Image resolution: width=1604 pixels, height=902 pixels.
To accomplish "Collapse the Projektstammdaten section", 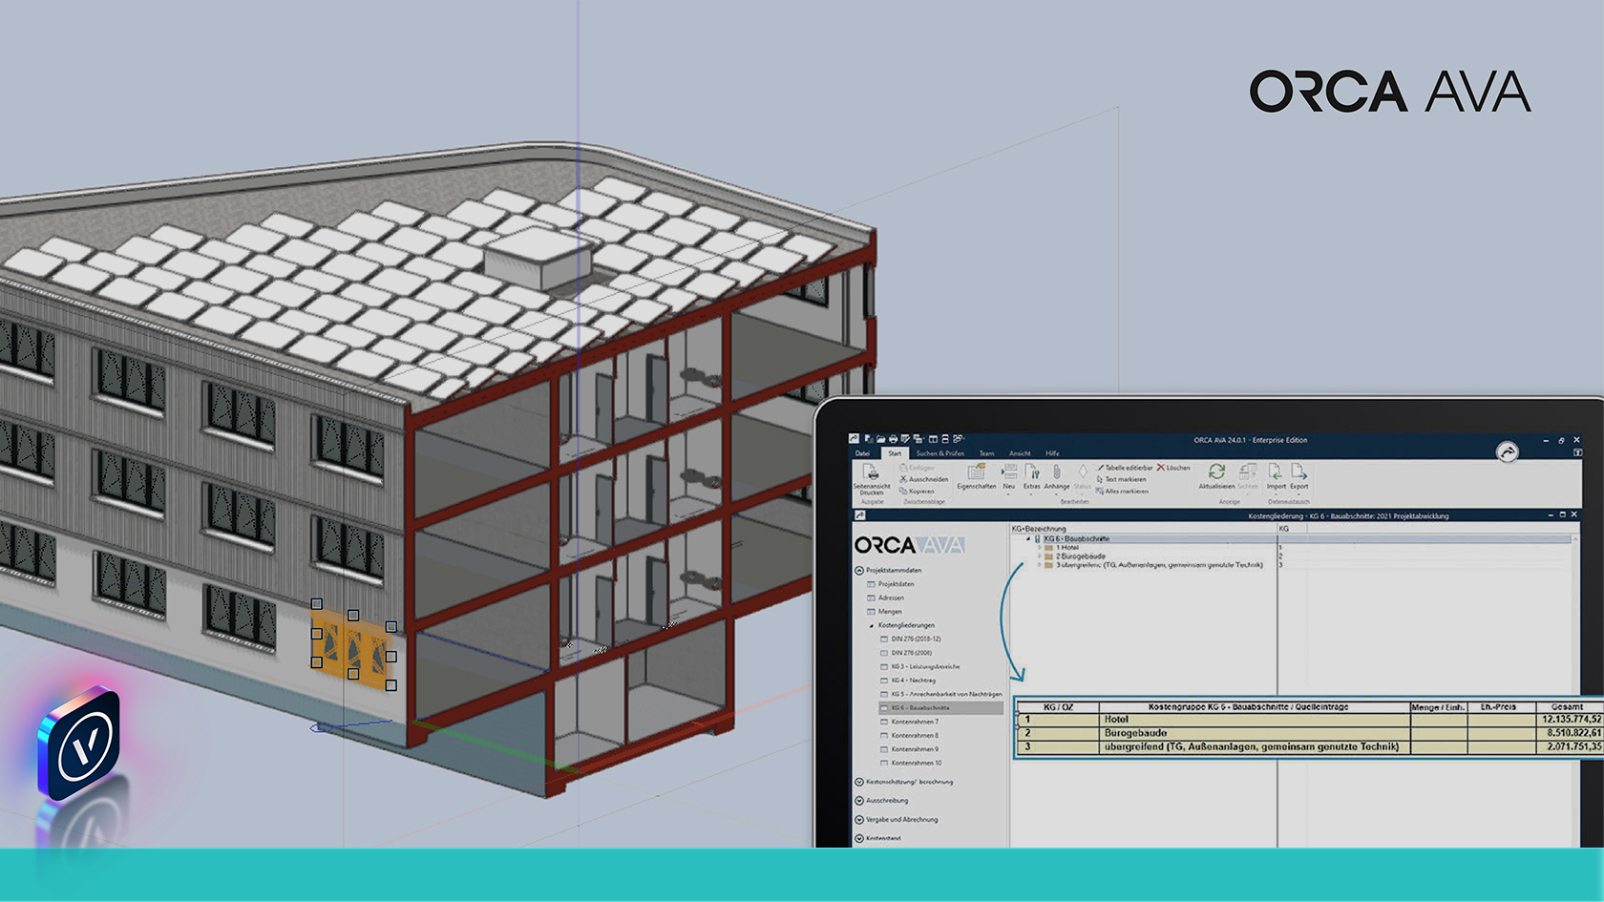I will click(x=859, y=571).
